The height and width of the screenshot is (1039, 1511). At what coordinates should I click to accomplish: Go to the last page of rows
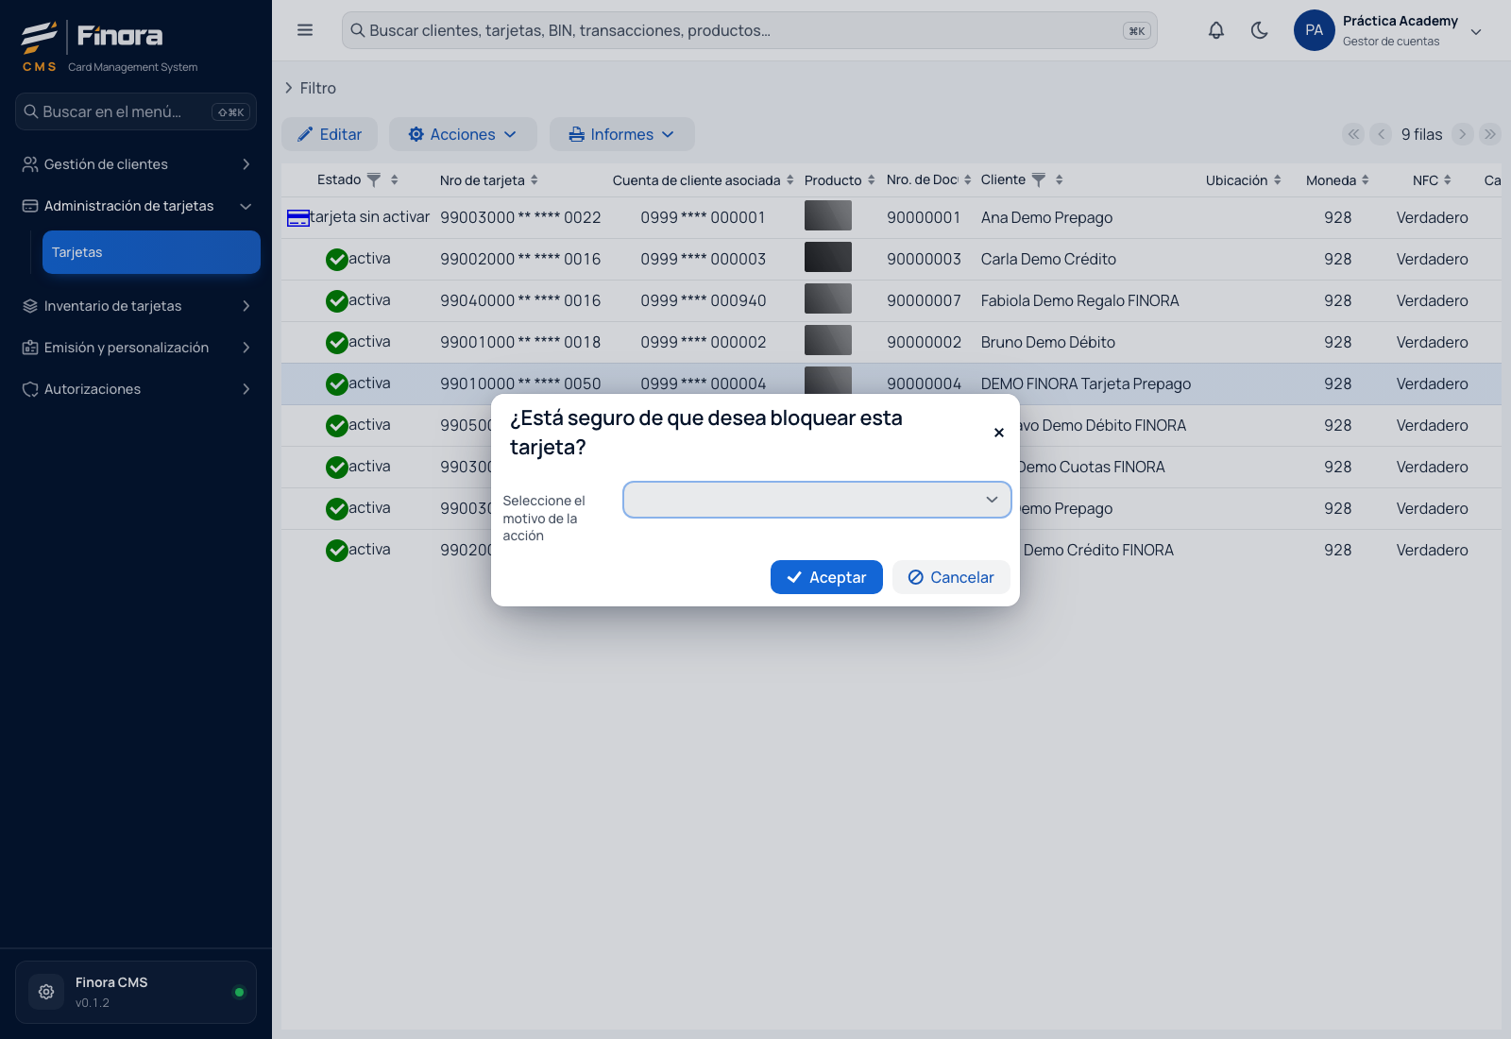(1490, 134)
